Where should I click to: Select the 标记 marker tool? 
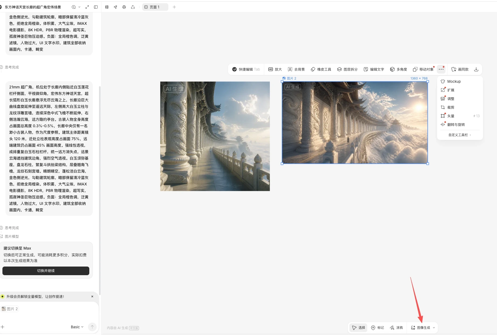pos(377,328)
